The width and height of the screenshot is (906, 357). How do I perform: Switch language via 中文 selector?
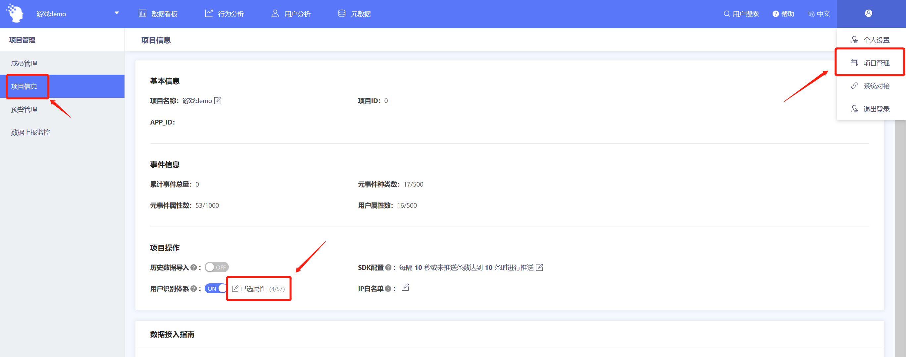(819, 14)
